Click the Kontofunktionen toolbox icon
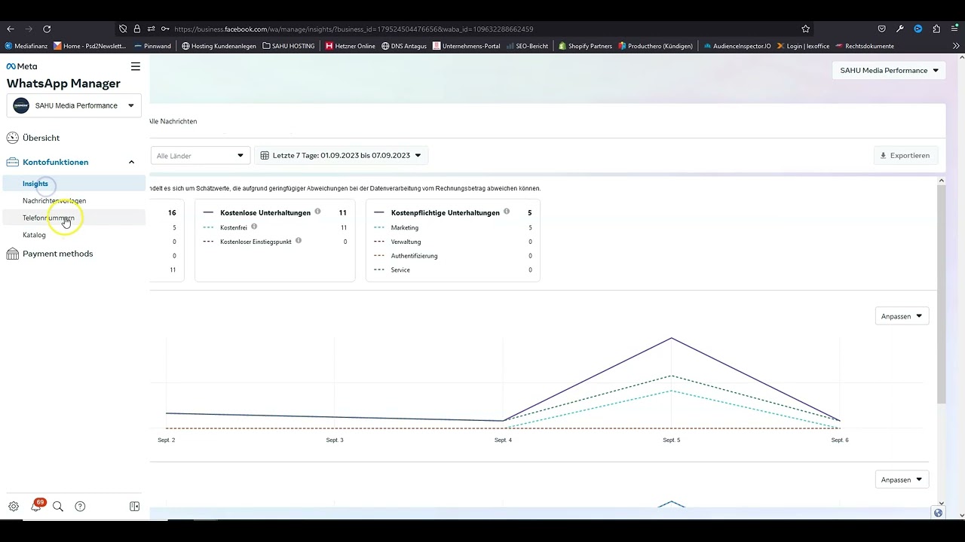This screenshot has height=542, width=965. [12, 162]
